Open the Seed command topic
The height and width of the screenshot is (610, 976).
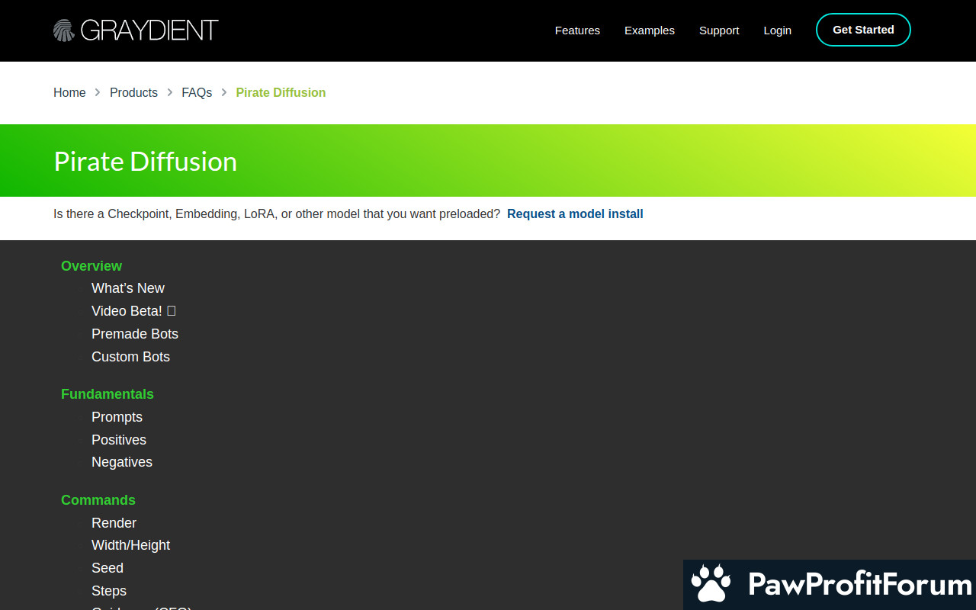108,568
